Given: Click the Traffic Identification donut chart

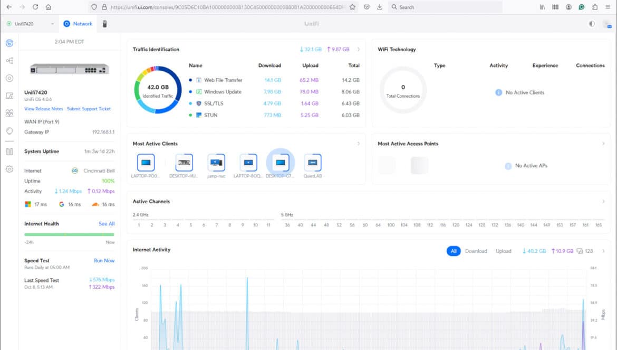Looking at the screenshot, I should (158, 90).
